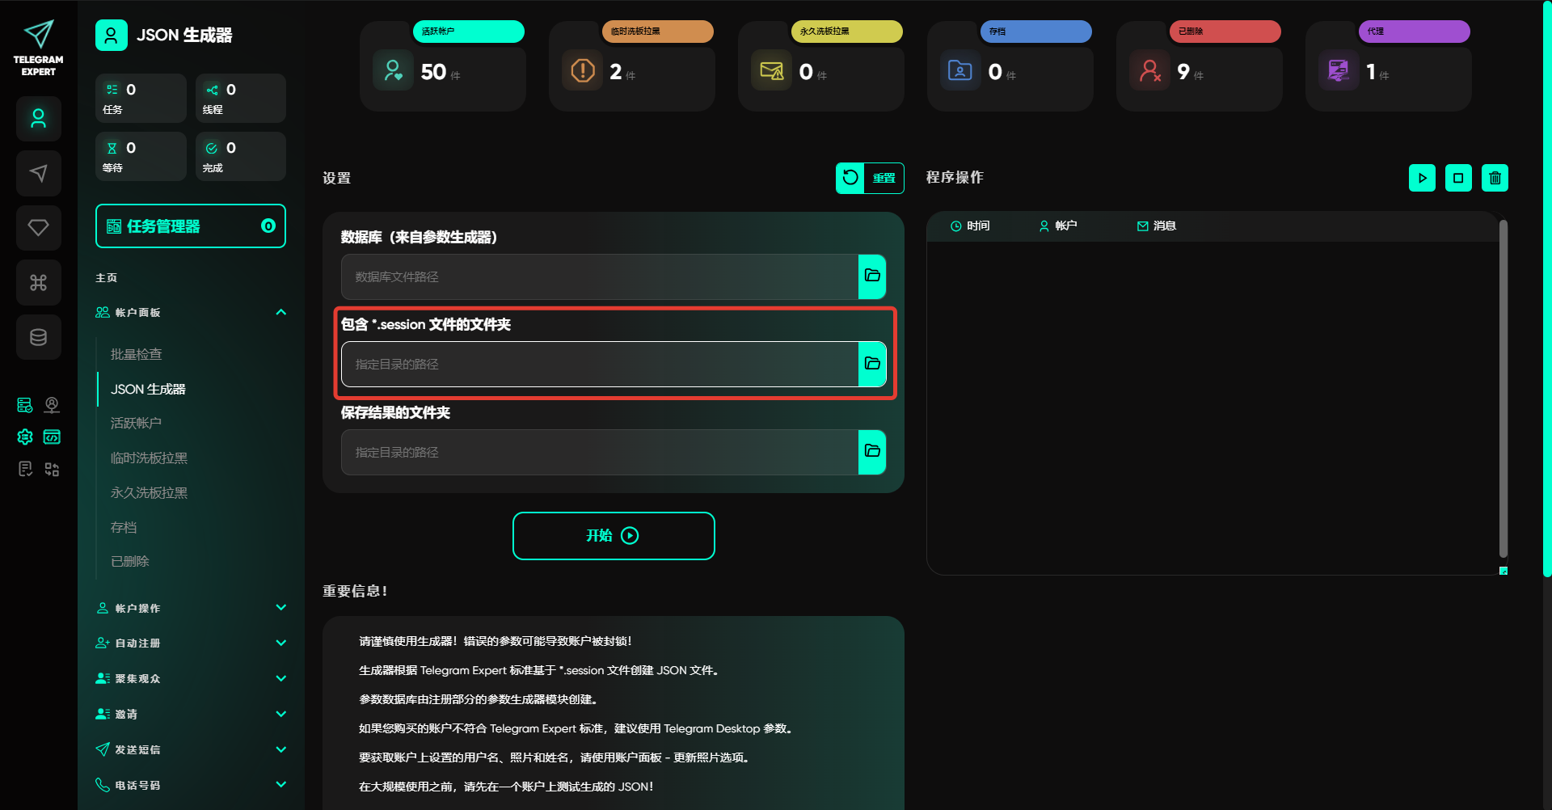Click the play button in program operations
Screen dimensions: 1552x810
point(1422,178)
